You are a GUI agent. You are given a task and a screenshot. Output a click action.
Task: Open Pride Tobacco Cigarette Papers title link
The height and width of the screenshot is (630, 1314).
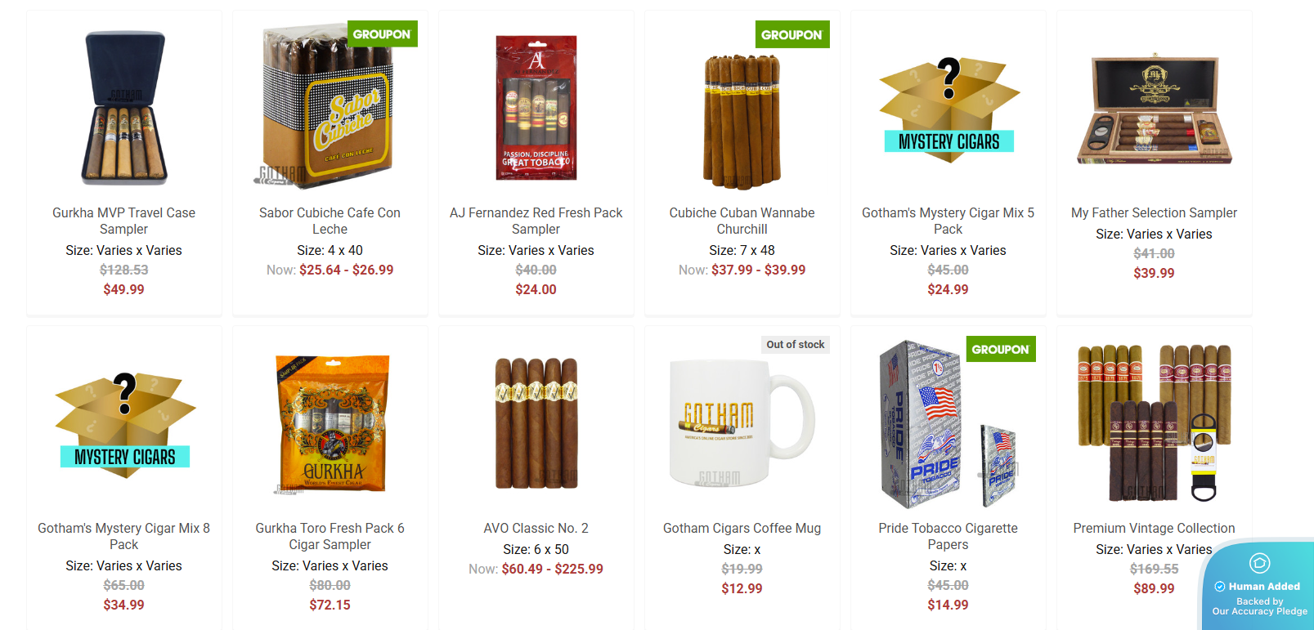(949, 536)
